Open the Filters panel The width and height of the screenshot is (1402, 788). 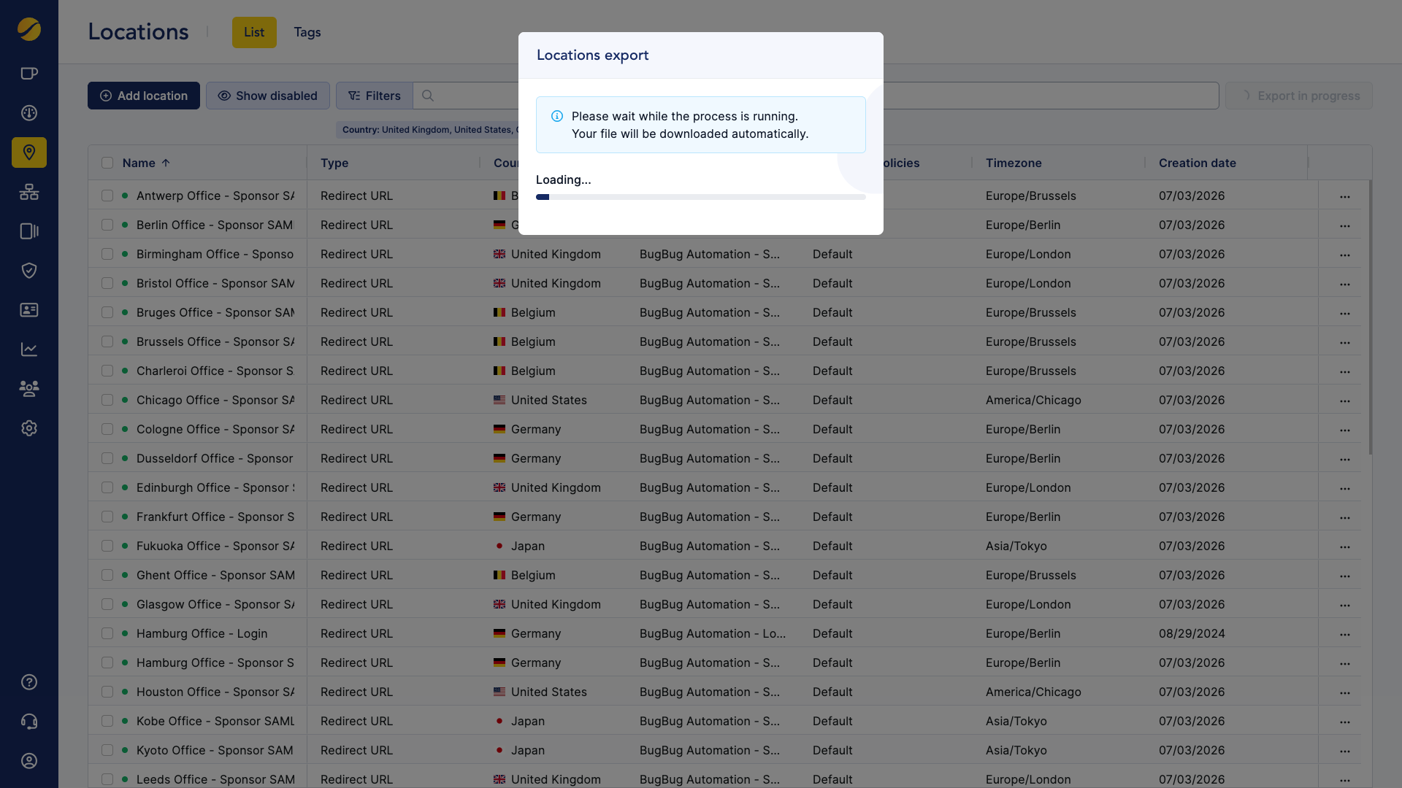point(375,96)
